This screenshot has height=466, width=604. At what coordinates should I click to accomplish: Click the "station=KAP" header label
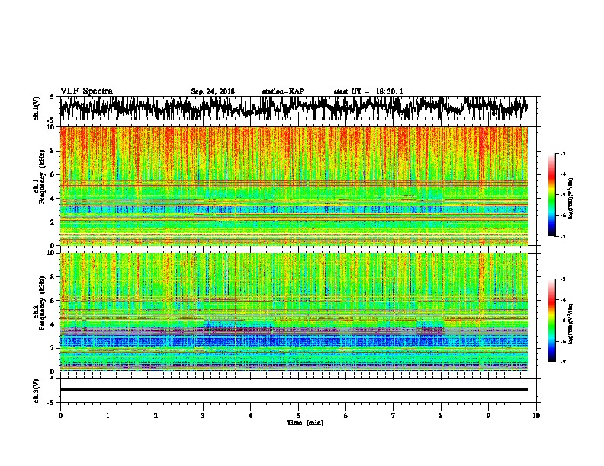pyautogui.click(x=283, y=91)
